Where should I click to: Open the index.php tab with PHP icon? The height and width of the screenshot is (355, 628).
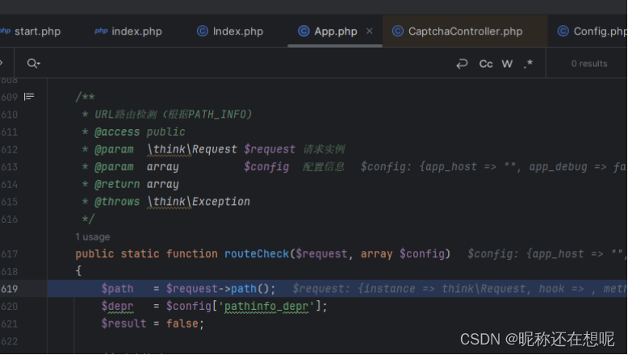tap(128, 31)
